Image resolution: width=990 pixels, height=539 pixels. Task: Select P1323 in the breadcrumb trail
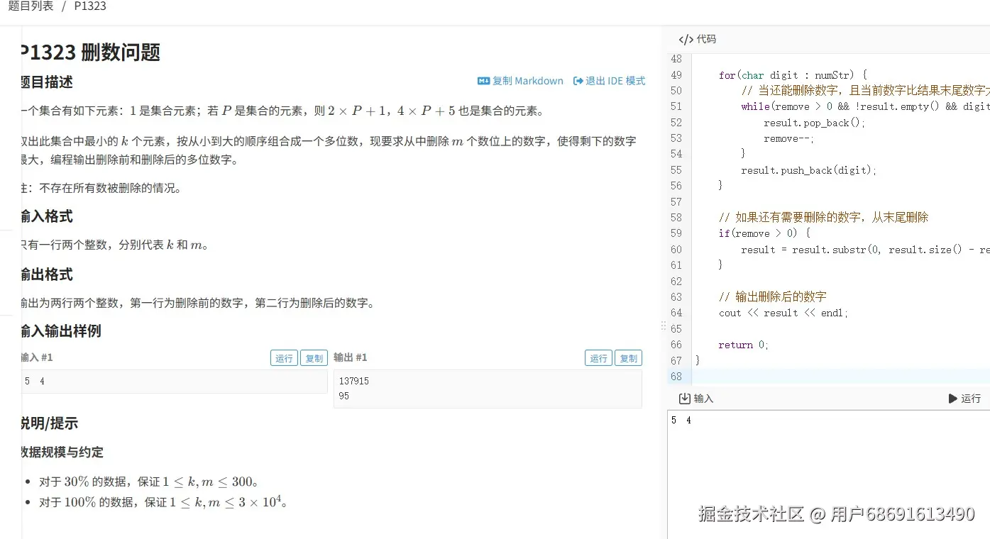(x=90, y=6)
